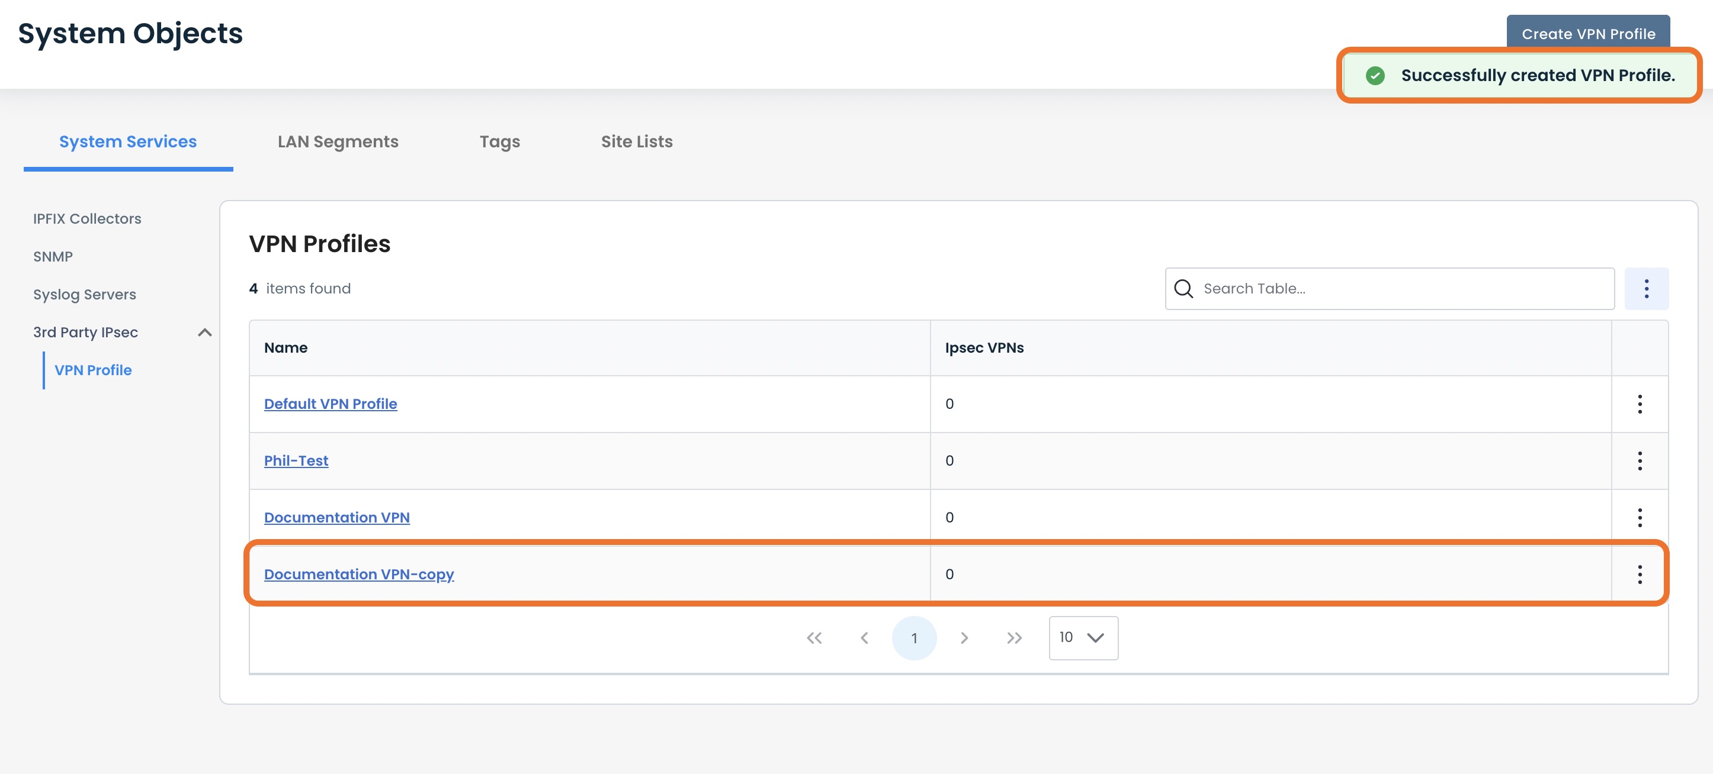1713x774 pixels.
Task: Click into the Search Table field
Action: pyautogui.click(x=1389, y=288)
